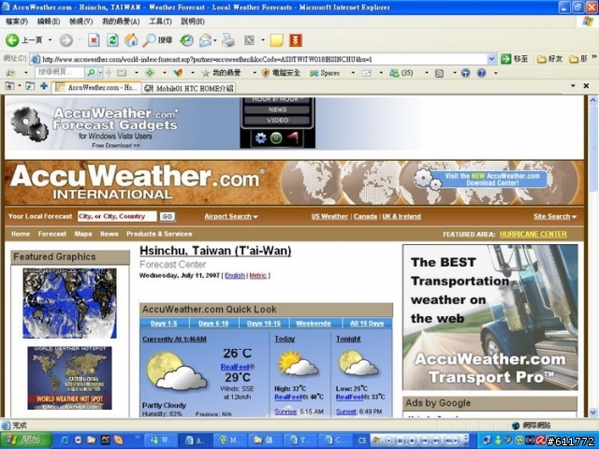Open the shield security button in toolbar
This screenshot has width=599, height=449.
coord(281,73)
